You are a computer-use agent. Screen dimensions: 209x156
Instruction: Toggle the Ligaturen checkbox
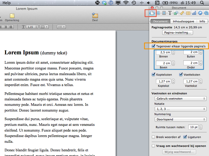(185, 137)
